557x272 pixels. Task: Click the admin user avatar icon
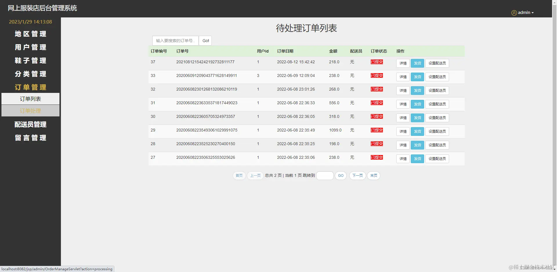tap(514, 13)
